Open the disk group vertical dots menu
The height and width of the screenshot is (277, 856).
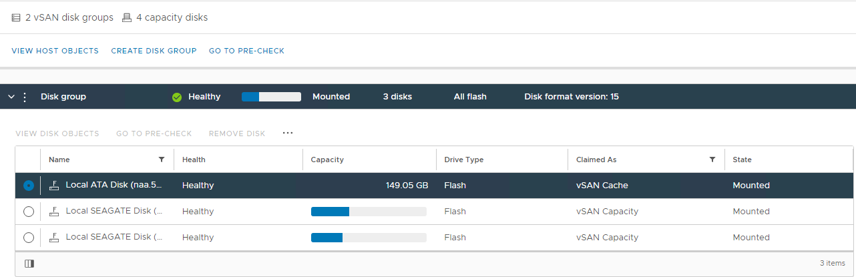(25, 97)
